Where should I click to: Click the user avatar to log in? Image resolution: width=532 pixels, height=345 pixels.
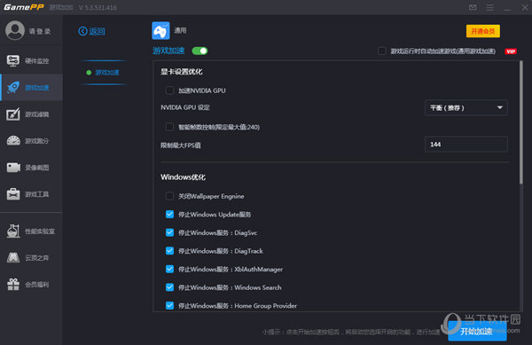click(14, 30)
